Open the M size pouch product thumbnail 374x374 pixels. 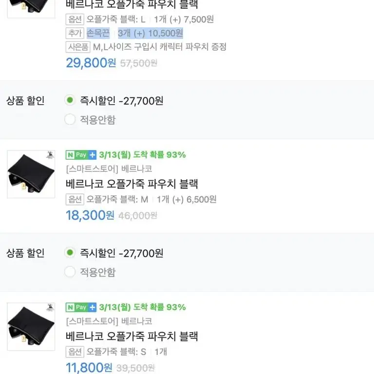coord(31,174)
